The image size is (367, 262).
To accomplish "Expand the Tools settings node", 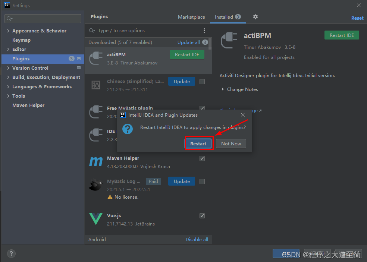I will tap(8, 96).
